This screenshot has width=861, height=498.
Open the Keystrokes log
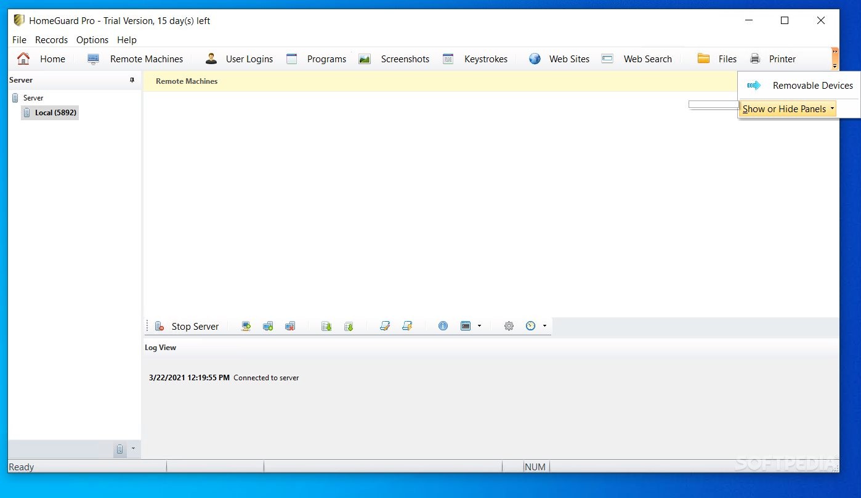tap(475, 59)
